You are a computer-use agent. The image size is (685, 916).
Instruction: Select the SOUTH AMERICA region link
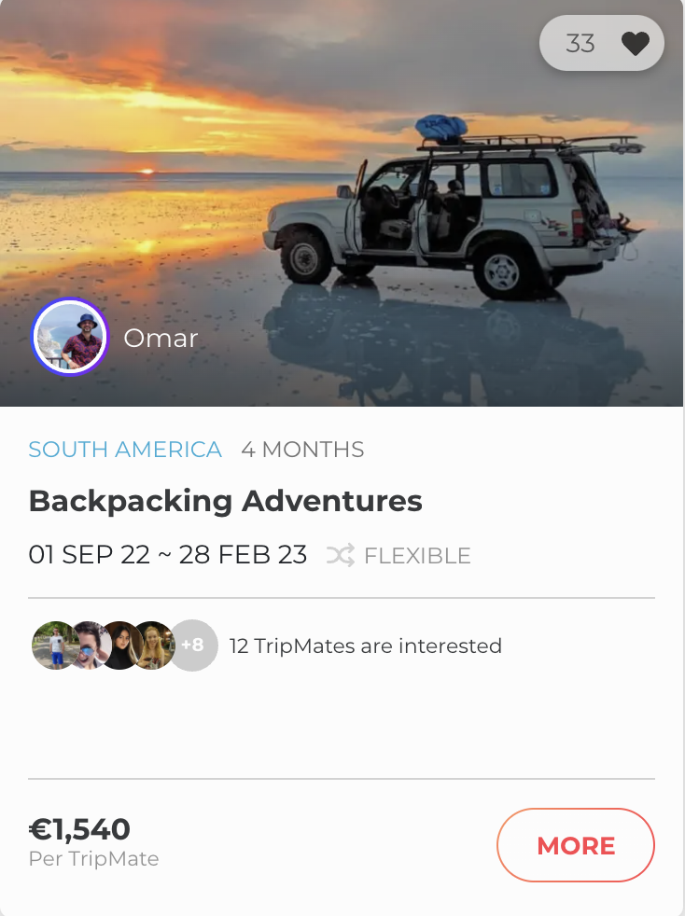click(125, 450)
